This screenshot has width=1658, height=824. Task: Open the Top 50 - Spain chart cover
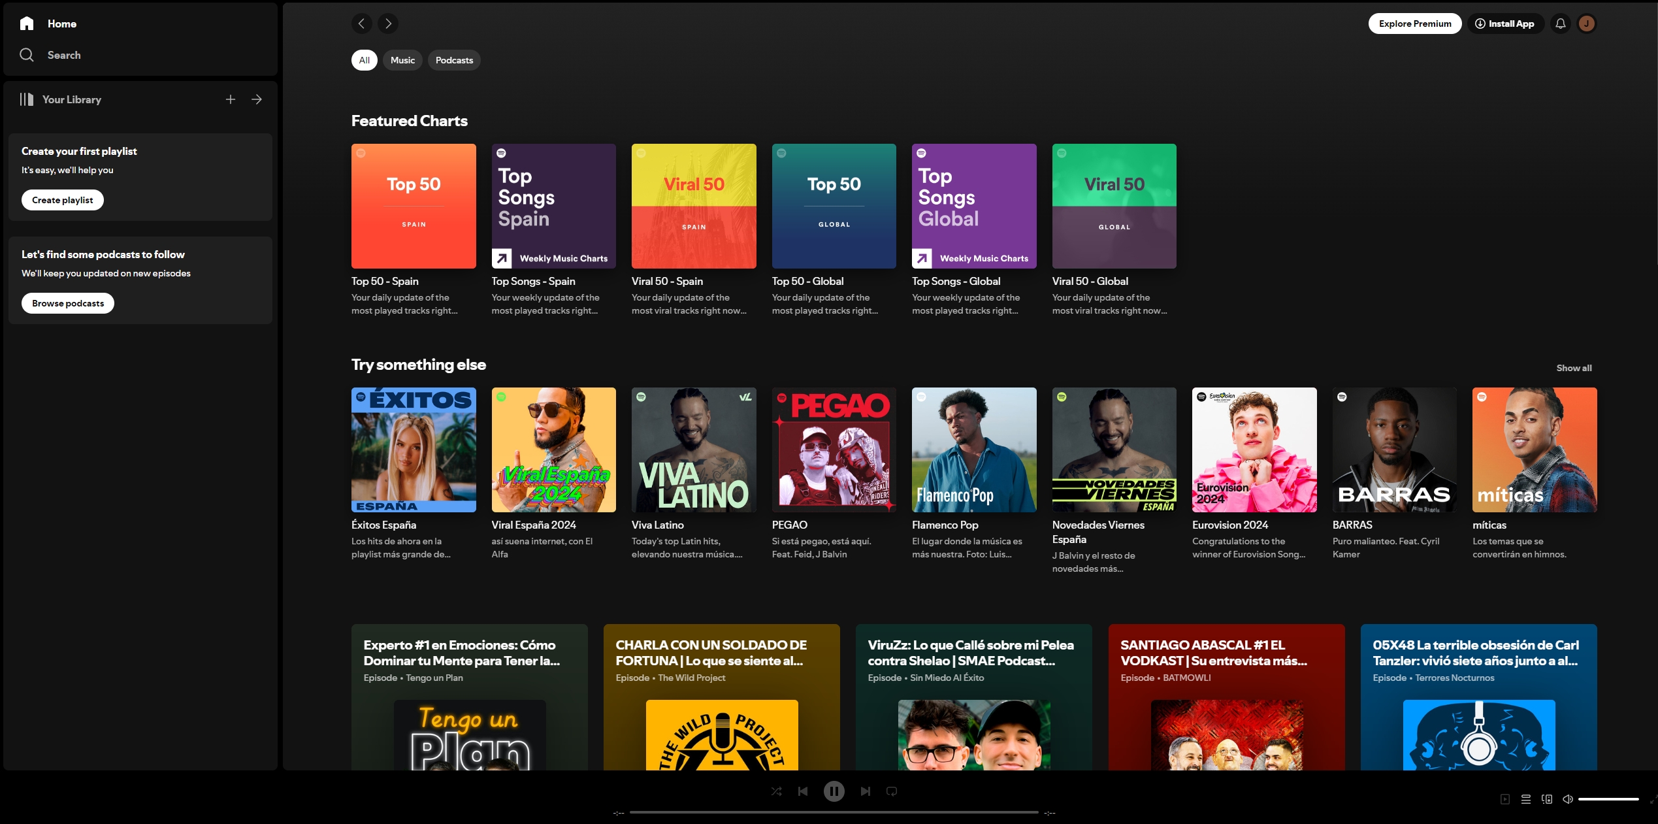(x=414, y=206)
